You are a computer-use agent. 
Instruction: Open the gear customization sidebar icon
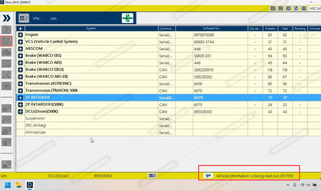click(x=6, y=108)
